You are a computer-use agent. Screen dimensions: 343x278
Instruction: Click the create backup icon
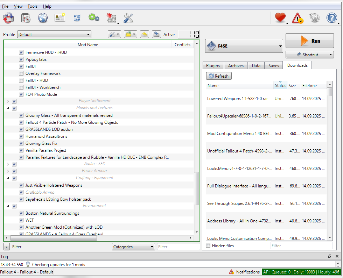coord(156,34)
